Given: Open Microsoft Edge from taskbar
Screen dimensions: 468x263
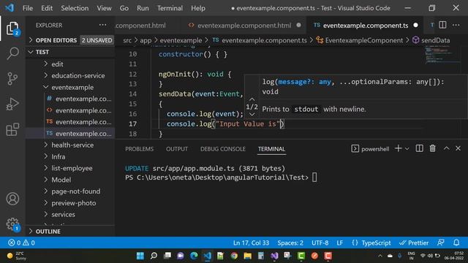Looking at the screenshot, I should tap(194, 256).
